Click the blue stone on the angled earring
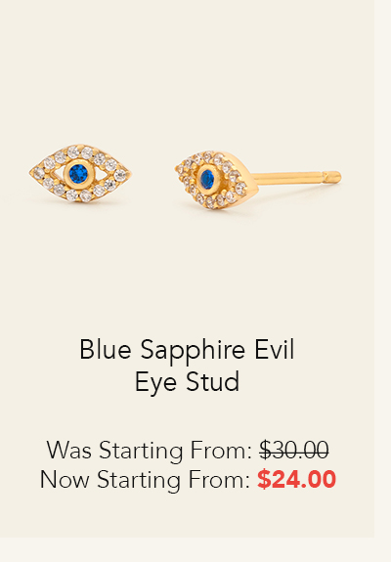This screenshot has height=562, width=391. (x=207, y=179)
